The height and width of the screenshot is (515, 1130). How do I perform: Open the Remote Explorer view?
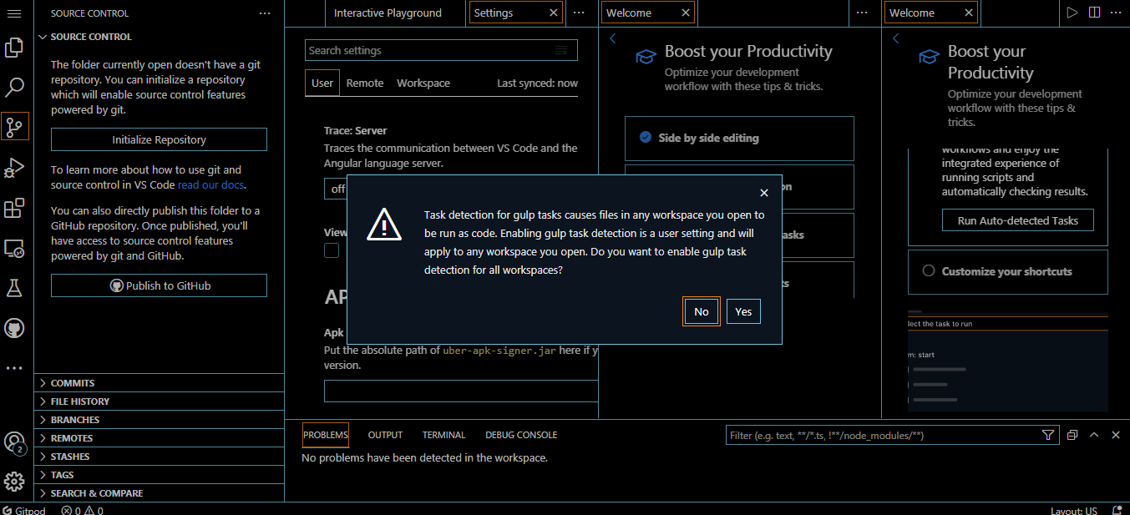click(14, 248)
